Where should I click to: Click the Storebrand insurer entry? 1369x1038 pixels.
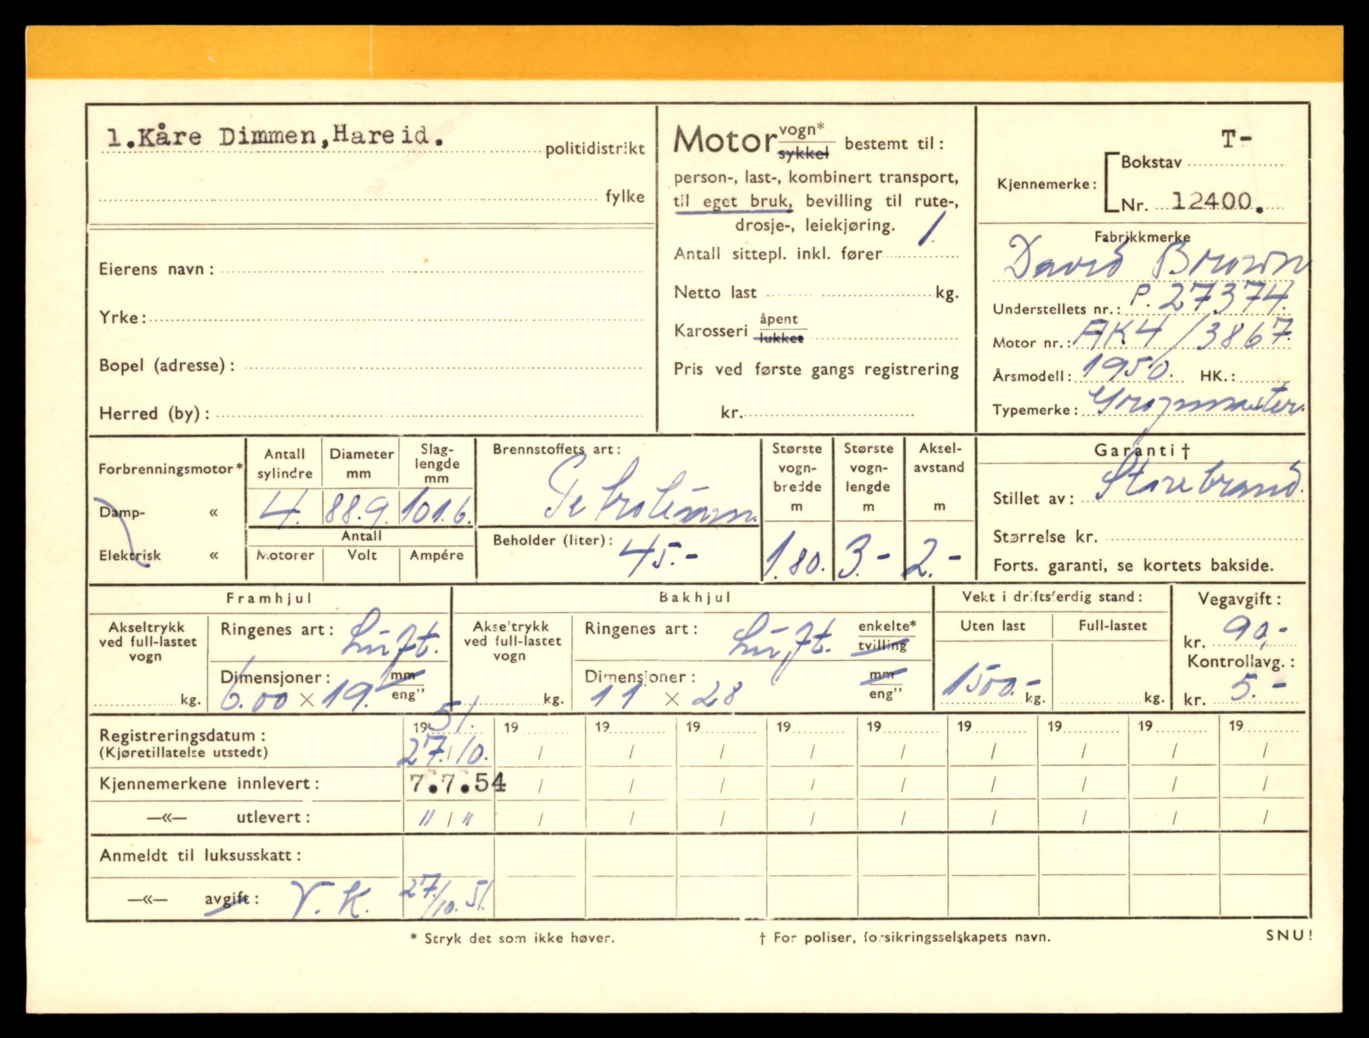tap(1198, 481)
